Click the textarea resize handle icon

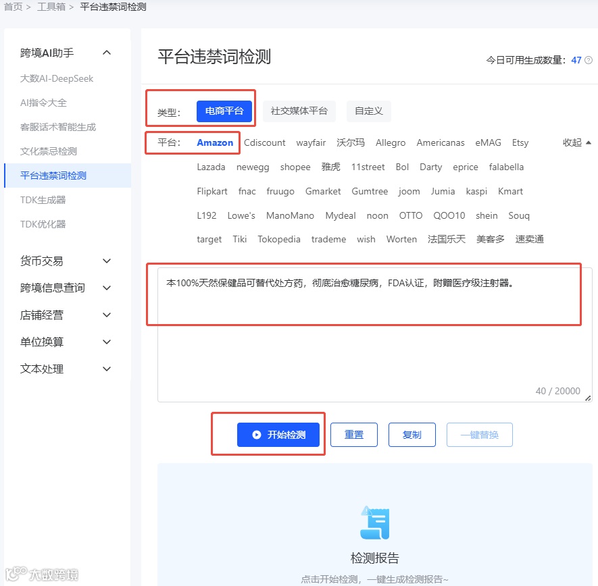click(x=588, y=398)
